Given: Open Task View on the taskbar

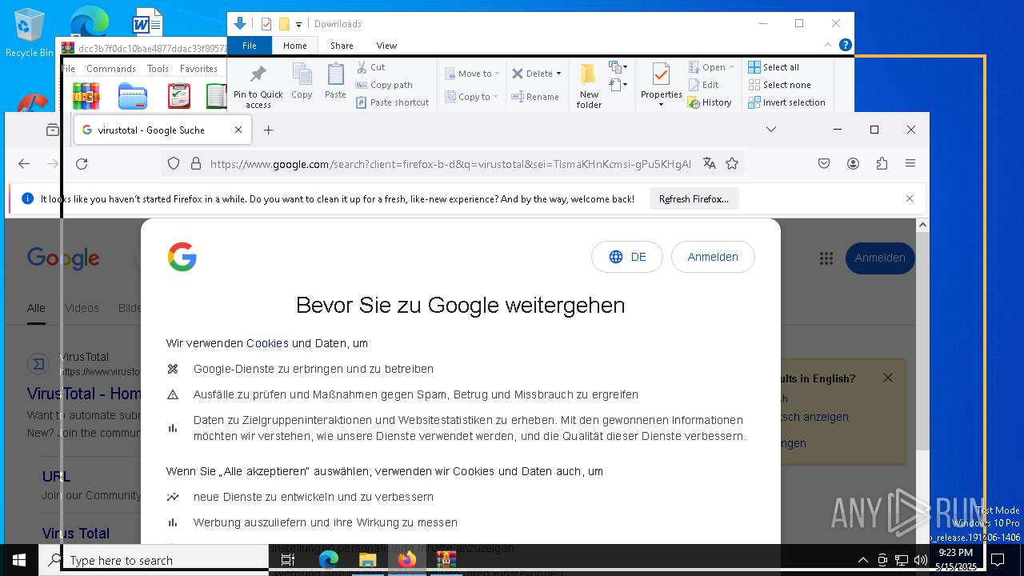Looking at the screenshot, I should click(x=288, y=560).
